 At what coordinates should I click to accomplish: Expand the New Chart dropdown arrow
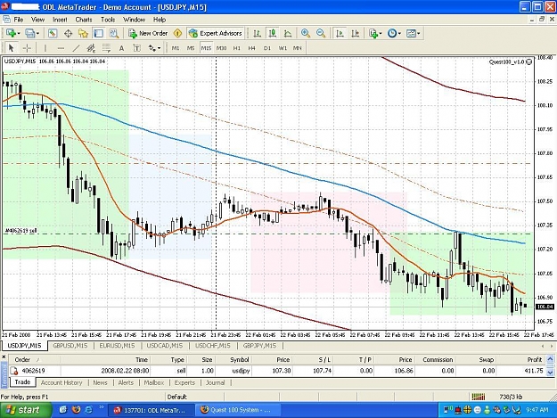tap(18, 33)
